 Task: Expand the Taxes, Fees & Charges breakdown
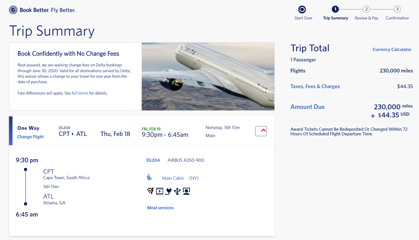tap(315, 86)
